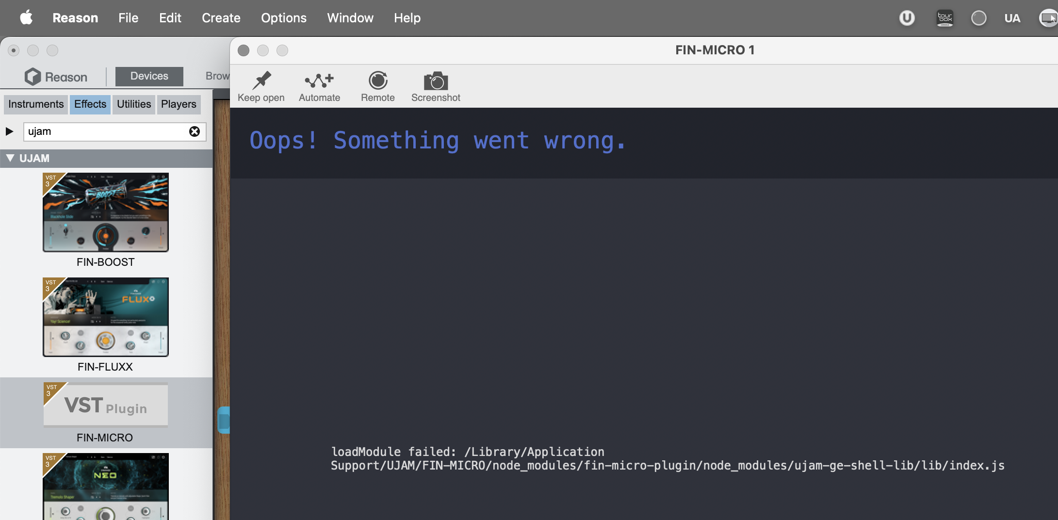Click the blue handle at browser panel edge
Screen dimensions: 1058x520
(x=224, y=420)
